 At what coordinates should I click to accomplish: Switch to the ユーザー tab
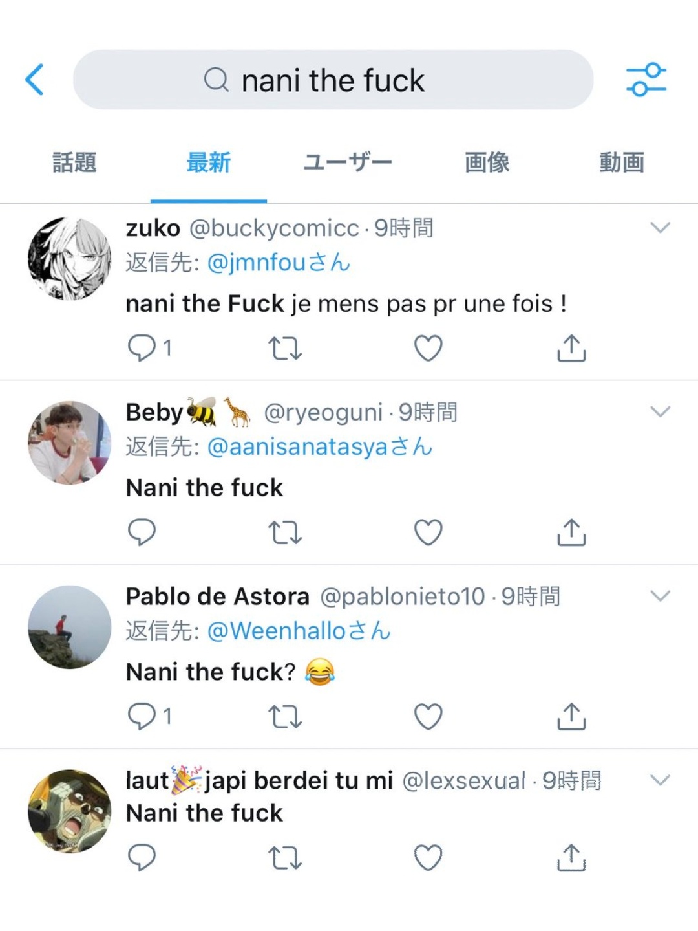[x=348, y=162]
